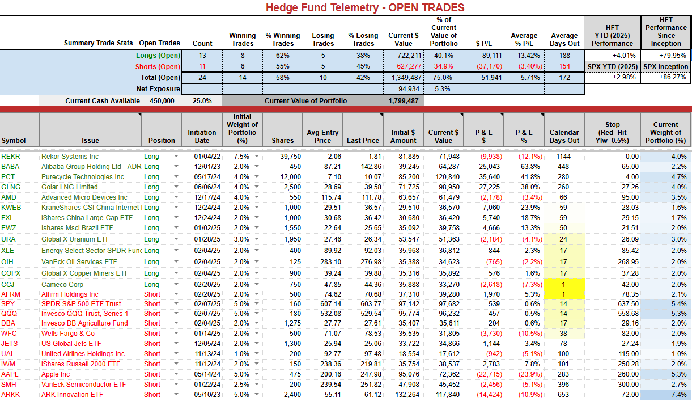Screen dimensions: 692x401
Task: Select Current Weight of Portfolio (%) header
Action: pyautogui.click(x=665, y=129)
